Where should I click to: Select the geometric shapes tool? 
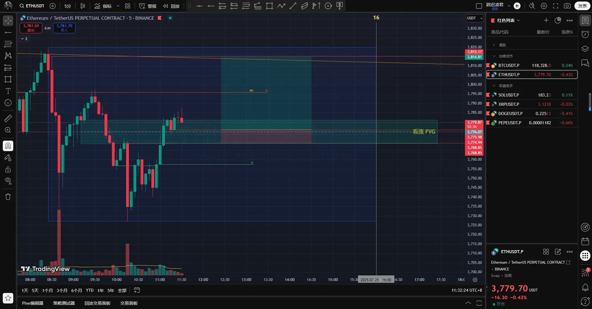click(x=8, y=79)
